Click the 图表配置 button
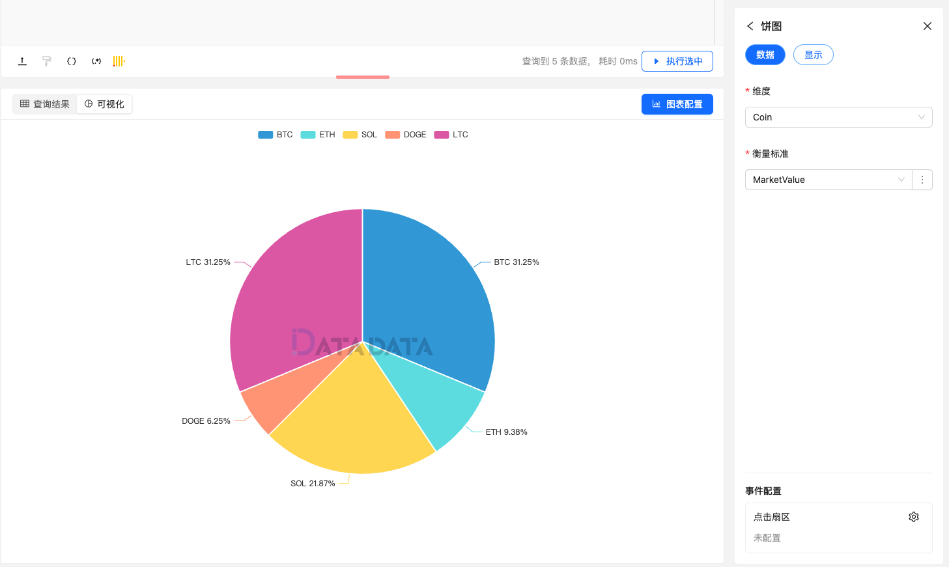 (677, 104)
